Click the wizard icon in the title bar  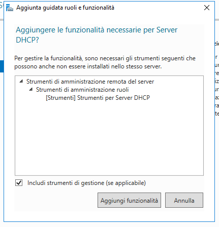click(x=10, y=8)
